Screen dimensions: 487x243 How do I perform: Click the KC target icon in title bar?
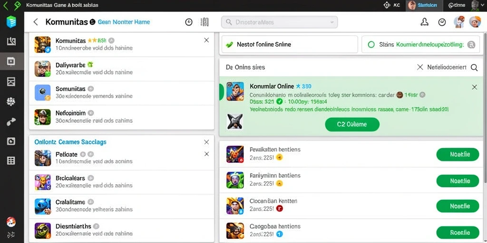click(x=387, y=5)
